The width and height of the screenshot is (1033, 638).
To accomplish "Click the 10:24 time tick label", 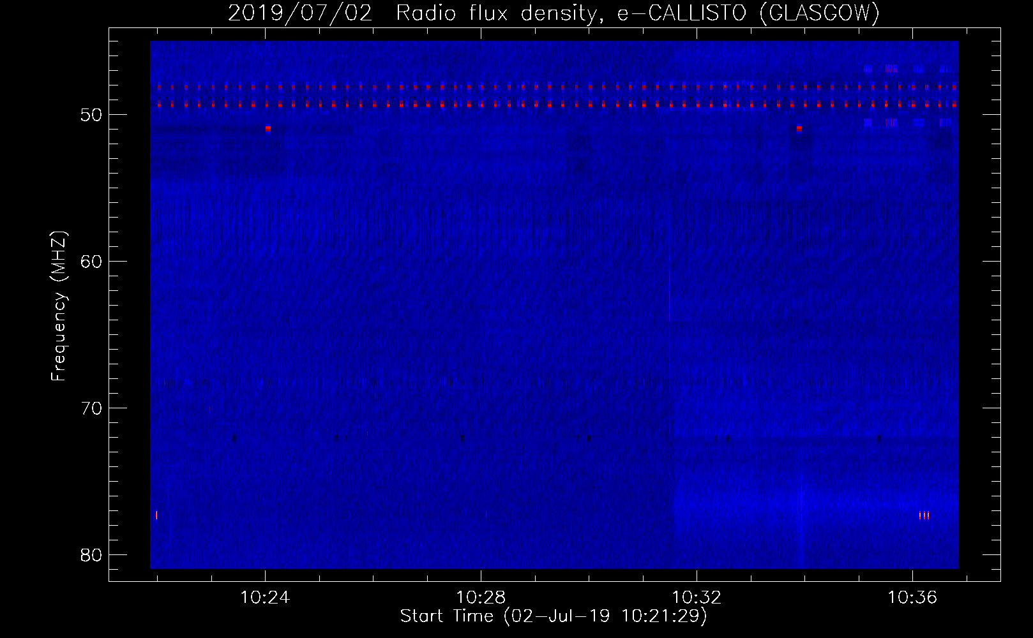I will (x=265, y=598).
